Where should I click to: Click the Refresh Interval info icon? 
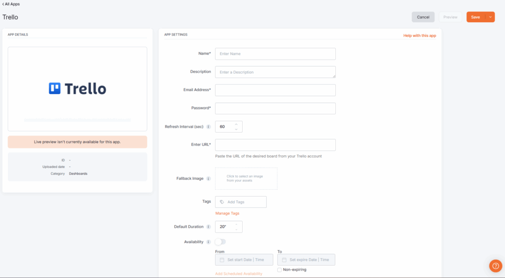click(x=209, y=127)
